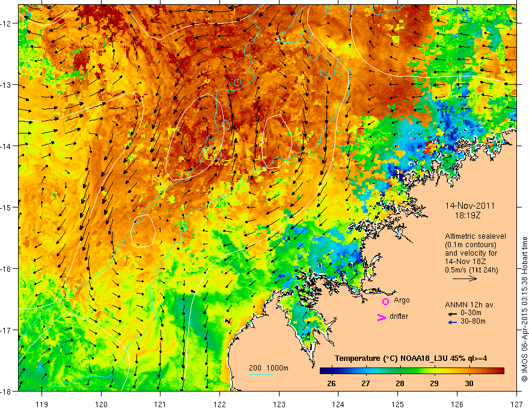Click the '200 1000m' depth contour label
Image resolution: width=529 pixels, height=409 pixels.
click(269, 368)
